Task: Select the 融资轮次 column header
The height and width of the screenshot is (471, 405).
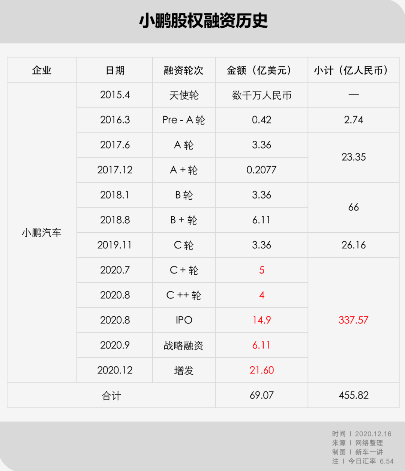Action: pos(184,70)
